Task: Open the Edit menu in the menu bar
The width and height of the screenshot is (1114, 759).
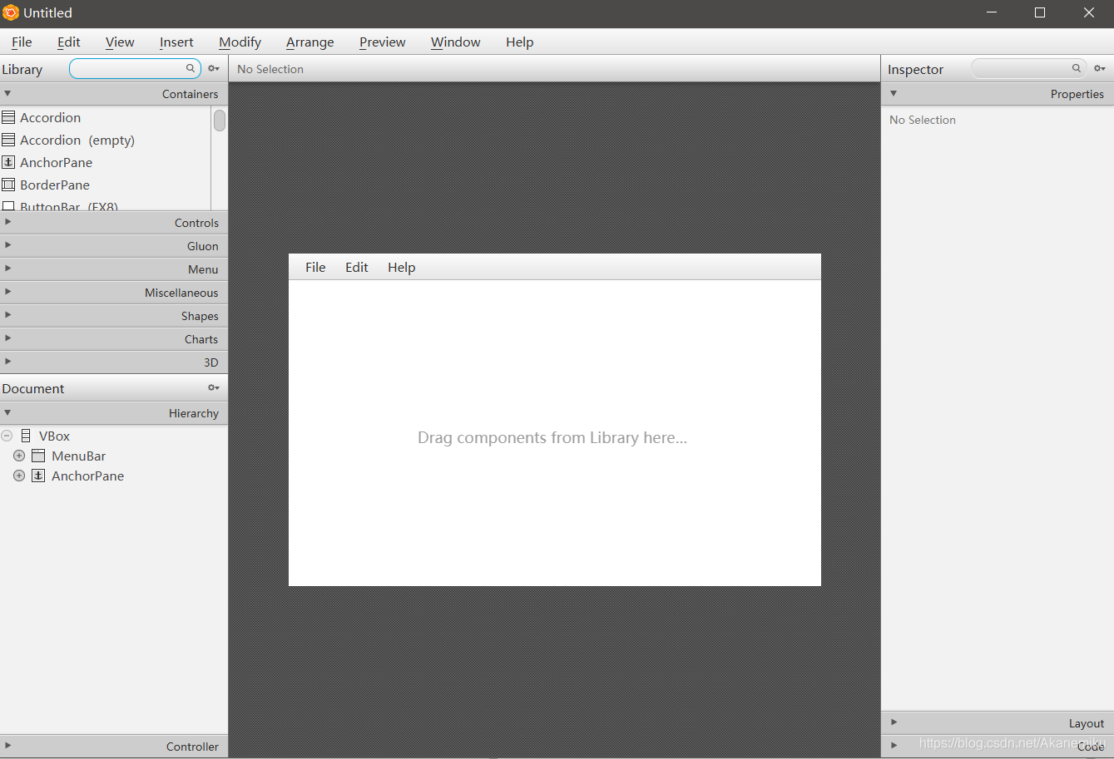Action: pyautogui.click(x=69, y=42)
